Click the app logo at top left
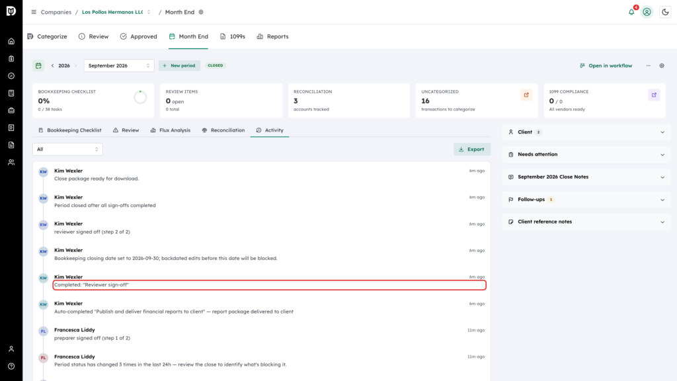677x381 pixels. [x=11, y=11]
